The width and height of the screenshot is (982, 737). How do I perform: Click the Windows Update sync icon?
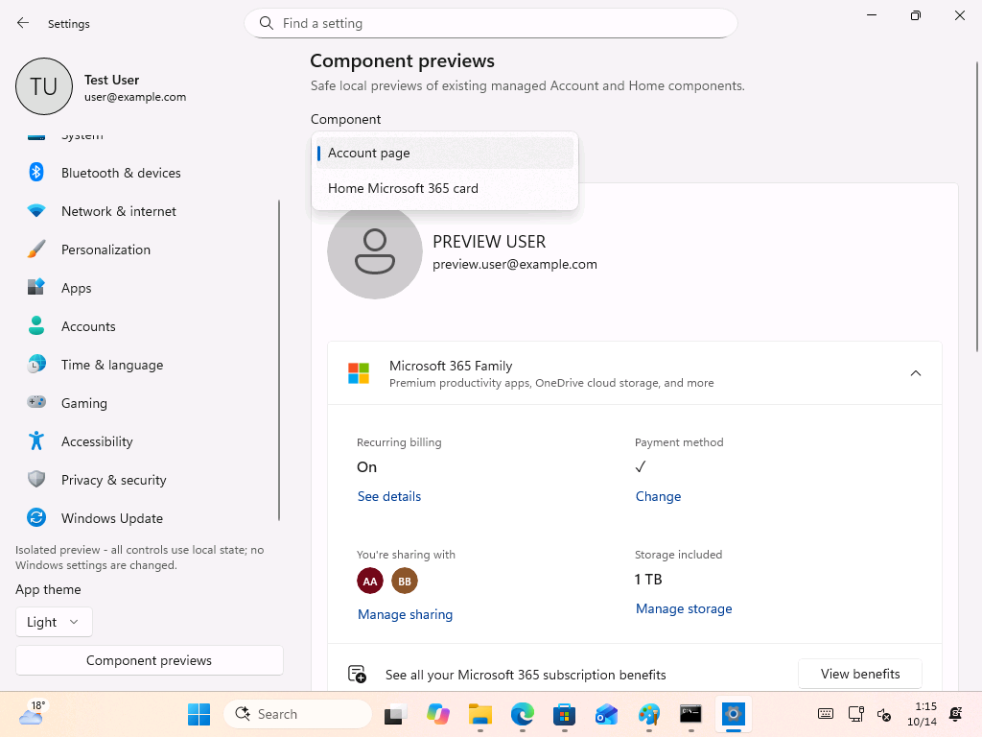click(x=36, y=517)
